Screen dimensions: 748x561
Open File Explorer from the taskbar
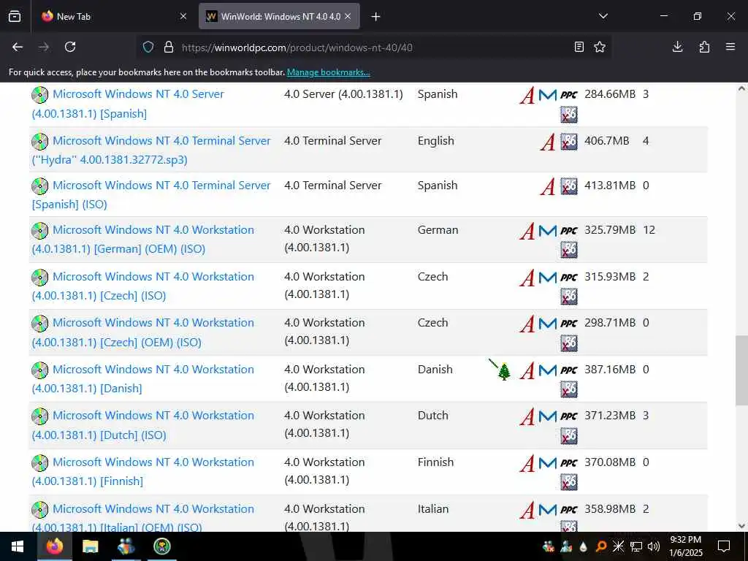90,546
